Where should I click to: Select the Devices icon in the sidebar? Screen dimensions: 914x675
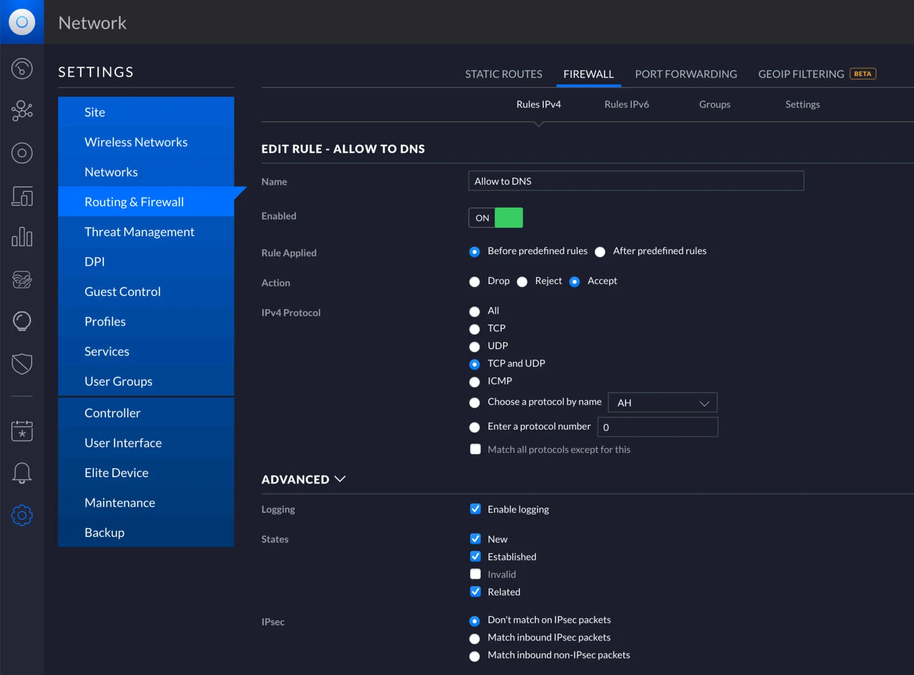coord(22,153)
